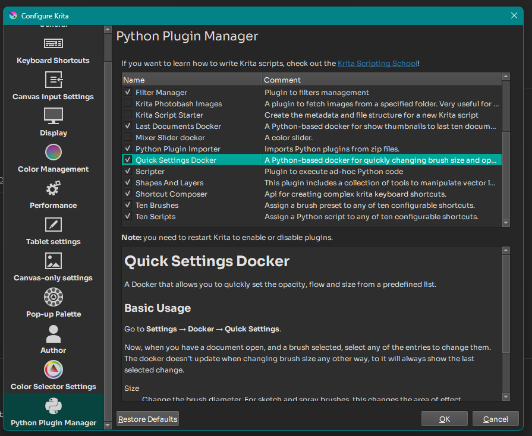The height and width of the screenshot is (436, 532).
Task: Select the Scripter row name
Action: coord(150,172)
